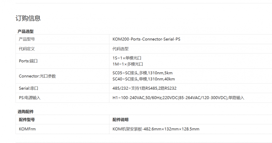The width and height of the screenshot is (272, 143).
Task: Click the 代码定义 cell
Action: (27, 49)
